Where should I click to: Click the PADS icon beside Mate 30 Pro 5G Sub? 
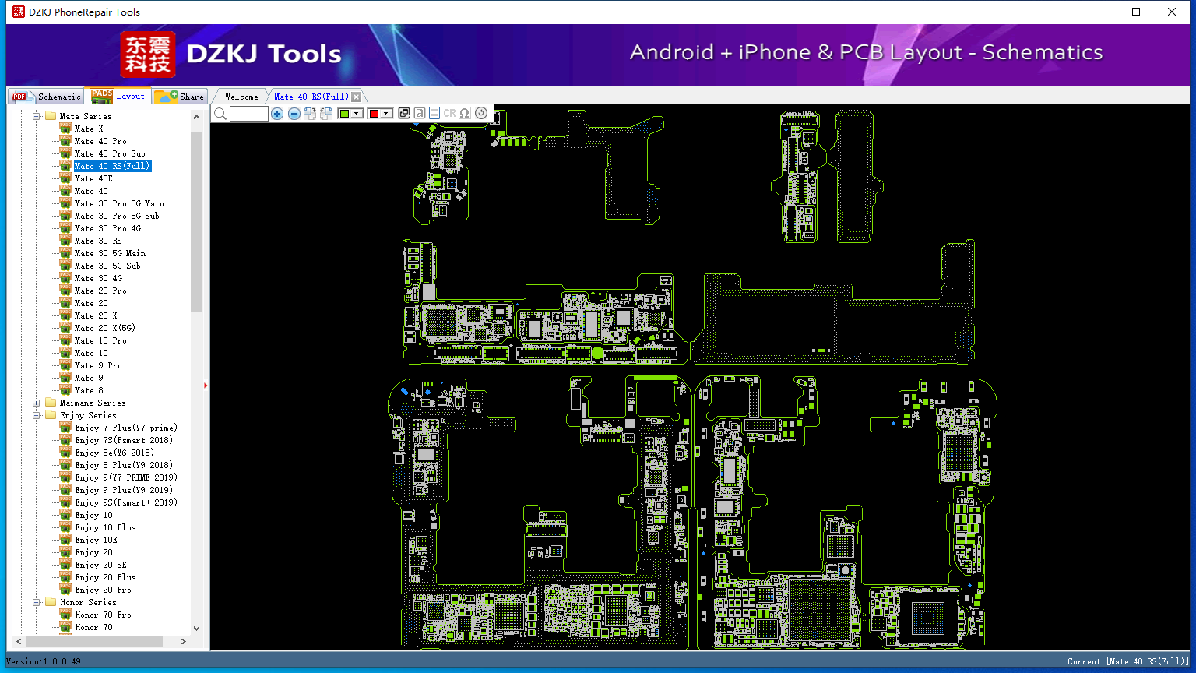click(x=65, y=216)
